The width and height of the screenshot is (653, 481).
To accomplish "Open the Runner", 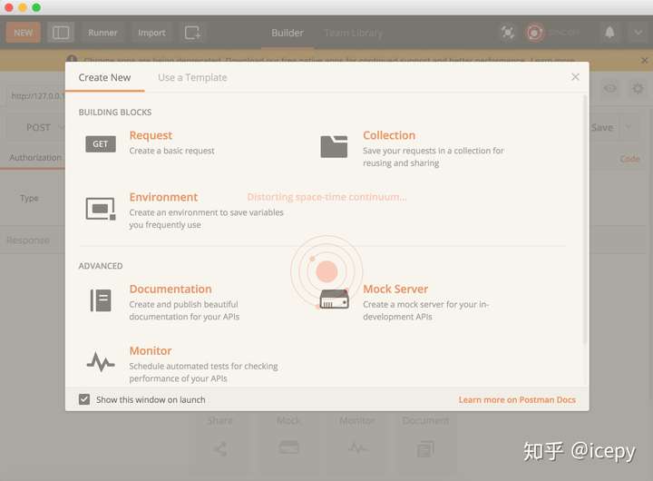I will coord(102,33).
